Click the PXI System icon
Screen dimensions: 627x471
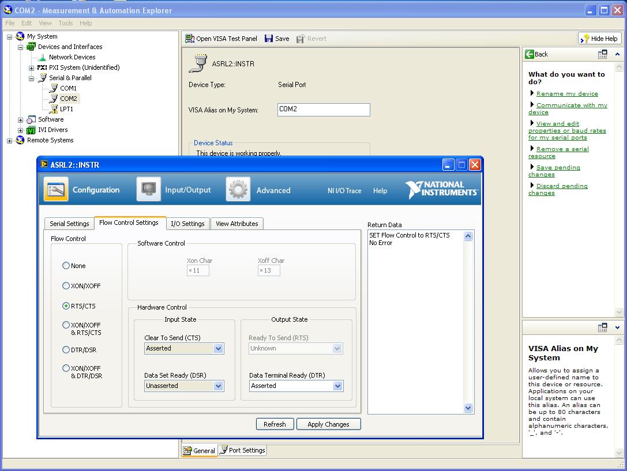click(x=42, y=67)
